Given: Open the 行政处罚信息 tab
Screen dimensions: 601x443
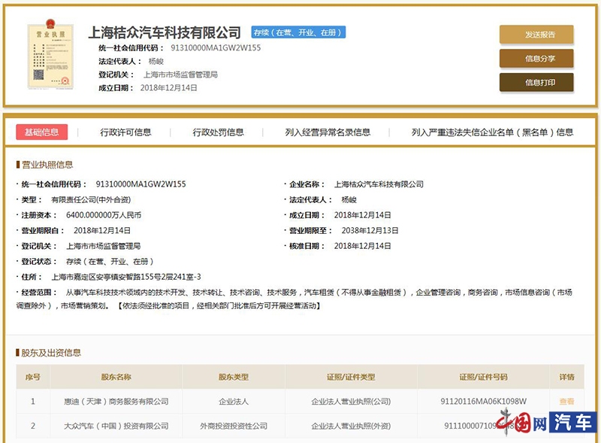Looking at the screenshot, I should pos(218,132).
